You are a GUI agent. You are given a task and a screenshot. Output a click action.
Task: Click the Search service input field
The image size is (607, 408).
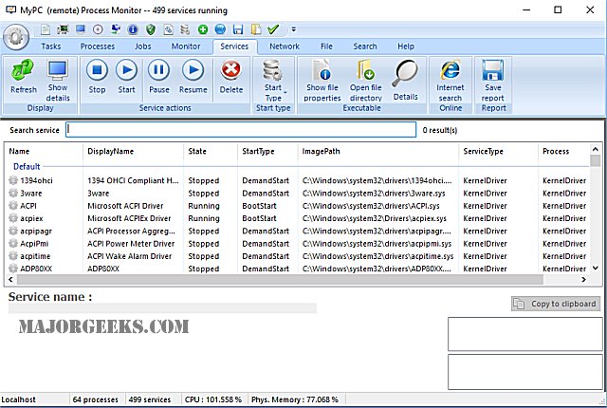pos(241,130)
